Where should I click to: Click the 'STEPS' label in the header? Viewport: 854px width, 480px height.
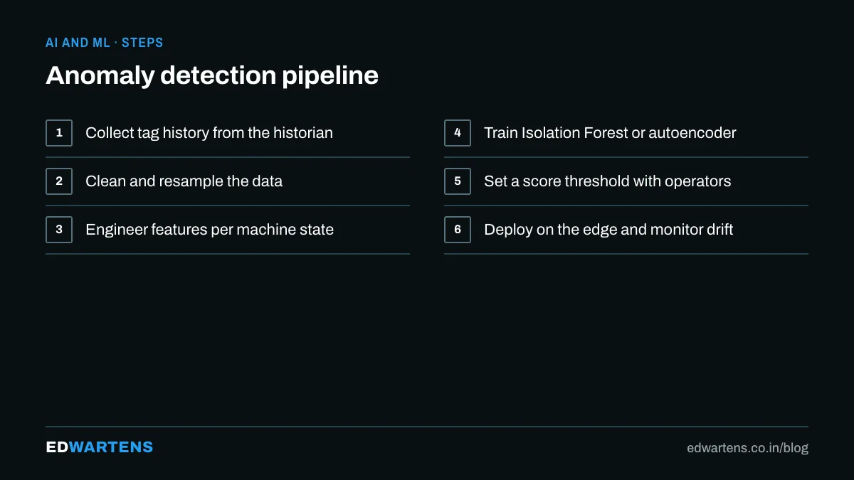point(142,43)
